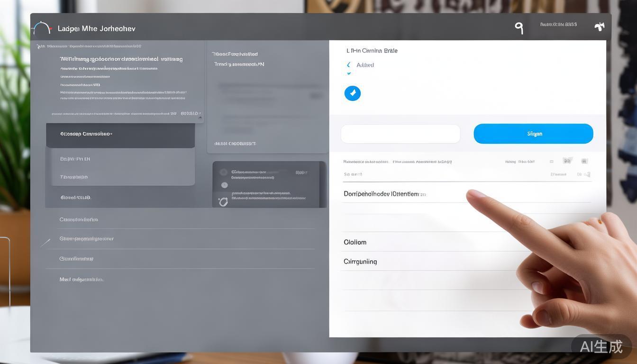This screenshot has height=364, width=637.
Task: Click the bird-shaped icon at top right
Action: 599,27
